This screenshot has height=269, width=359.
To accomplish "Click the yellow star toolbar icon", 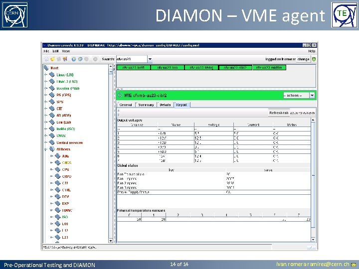I will [52, 59].
